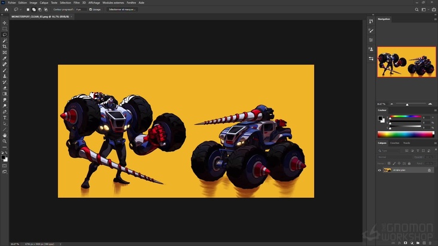
Task: Select the Eraser tool
Action: (5, 88)
